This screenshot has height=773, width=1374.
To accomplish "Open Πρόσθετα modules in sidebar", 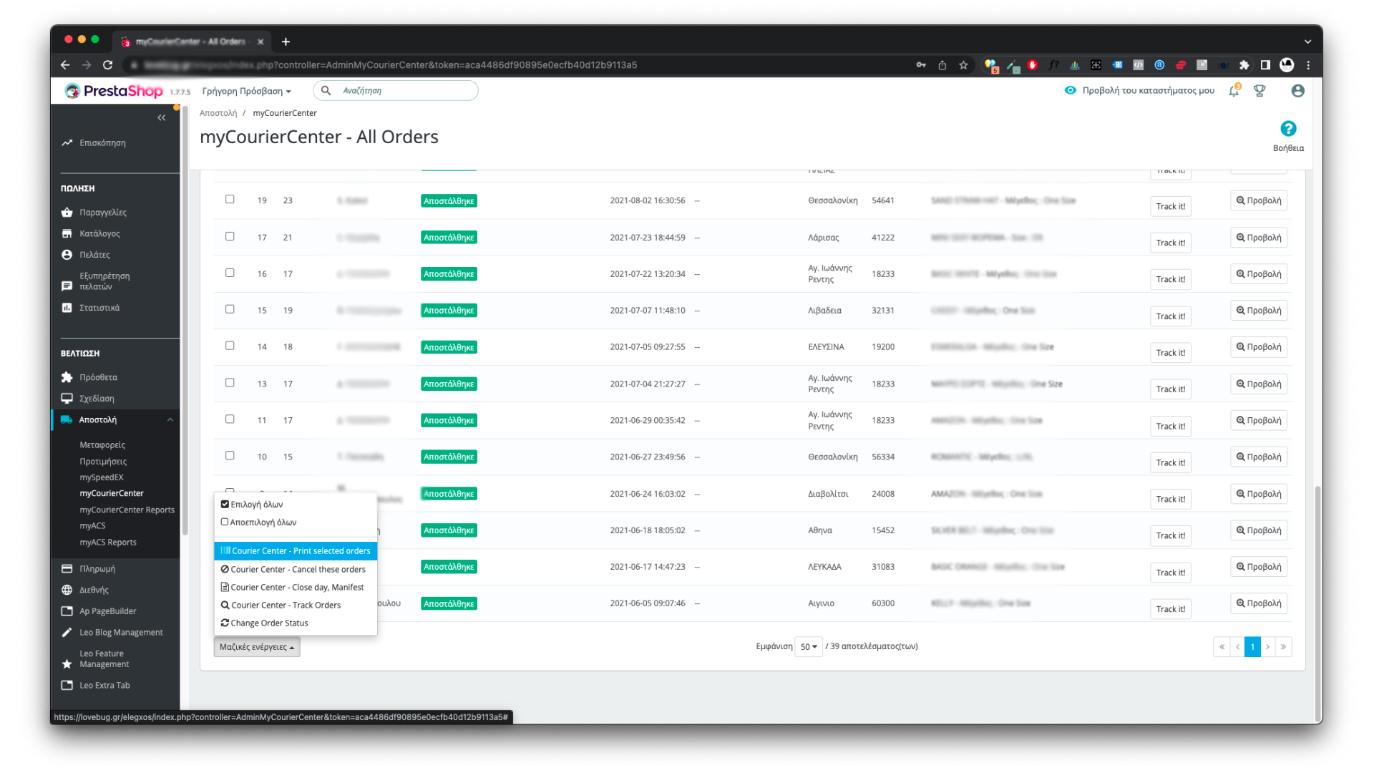I will pyautogui.click(x=98, y=377).
